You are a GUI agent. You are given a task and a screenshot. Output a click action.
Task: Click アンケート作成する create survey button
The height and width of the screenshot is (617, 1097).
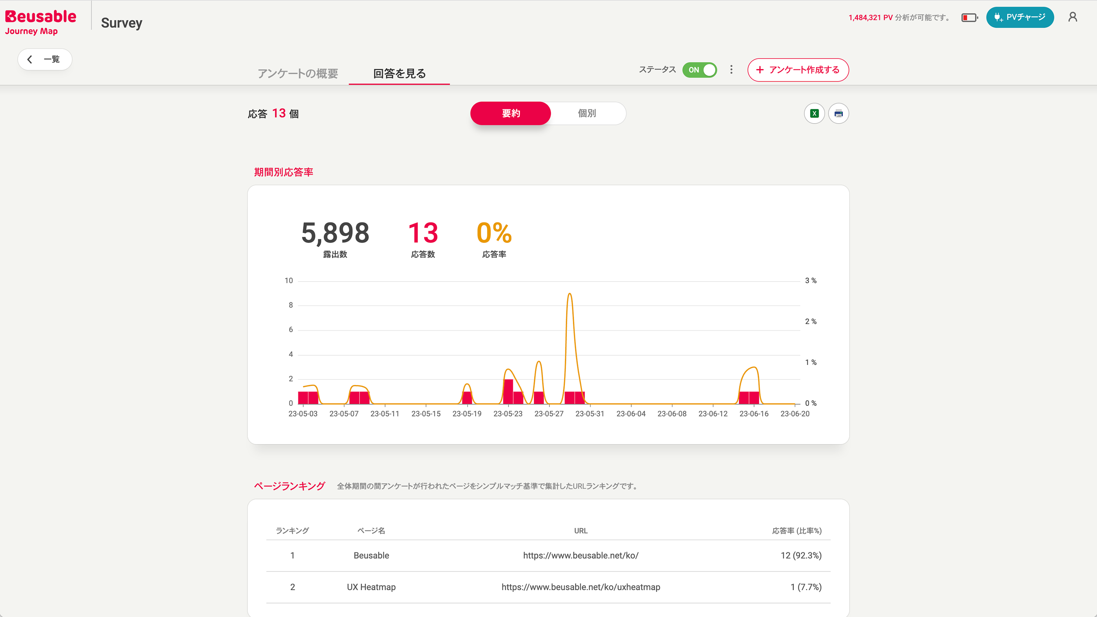coord(798,70)
